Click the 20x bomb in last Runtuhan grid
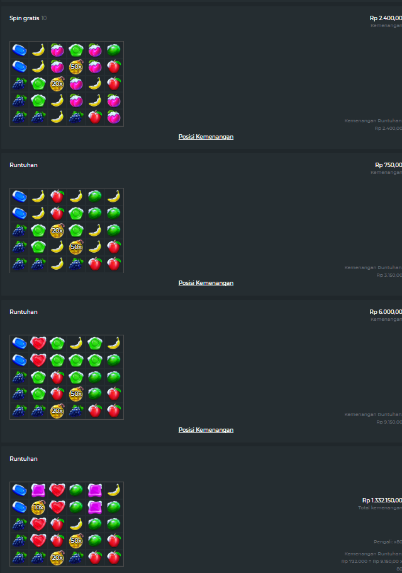The width and height of the screenshot is (402, 573). pyautogui.click(x=57, y=558)
